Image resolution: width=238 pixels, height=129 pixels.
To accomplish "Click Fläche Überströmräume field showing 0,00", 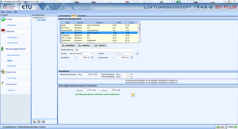I will (x=87, y=74).
